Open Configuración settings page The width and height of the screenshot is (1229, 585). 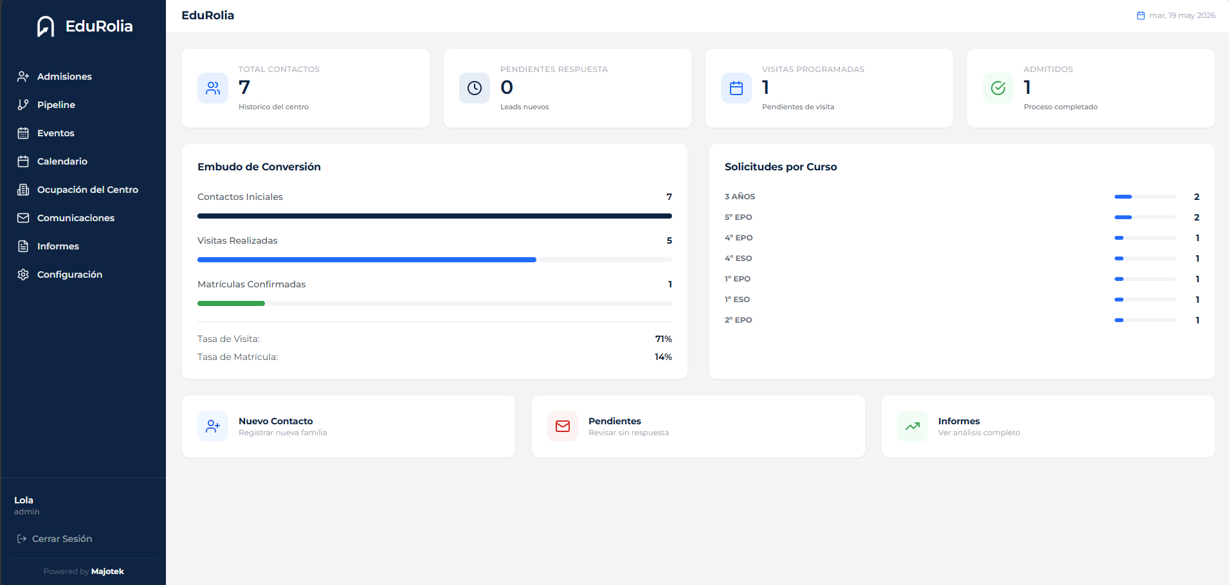pyautogui.click(x=83, y=274)
